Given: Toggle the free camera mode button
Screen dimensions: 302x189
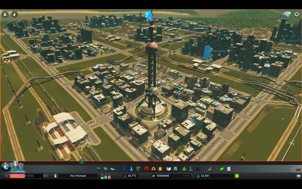Looking at the screenshot, I should coord(298,176).
